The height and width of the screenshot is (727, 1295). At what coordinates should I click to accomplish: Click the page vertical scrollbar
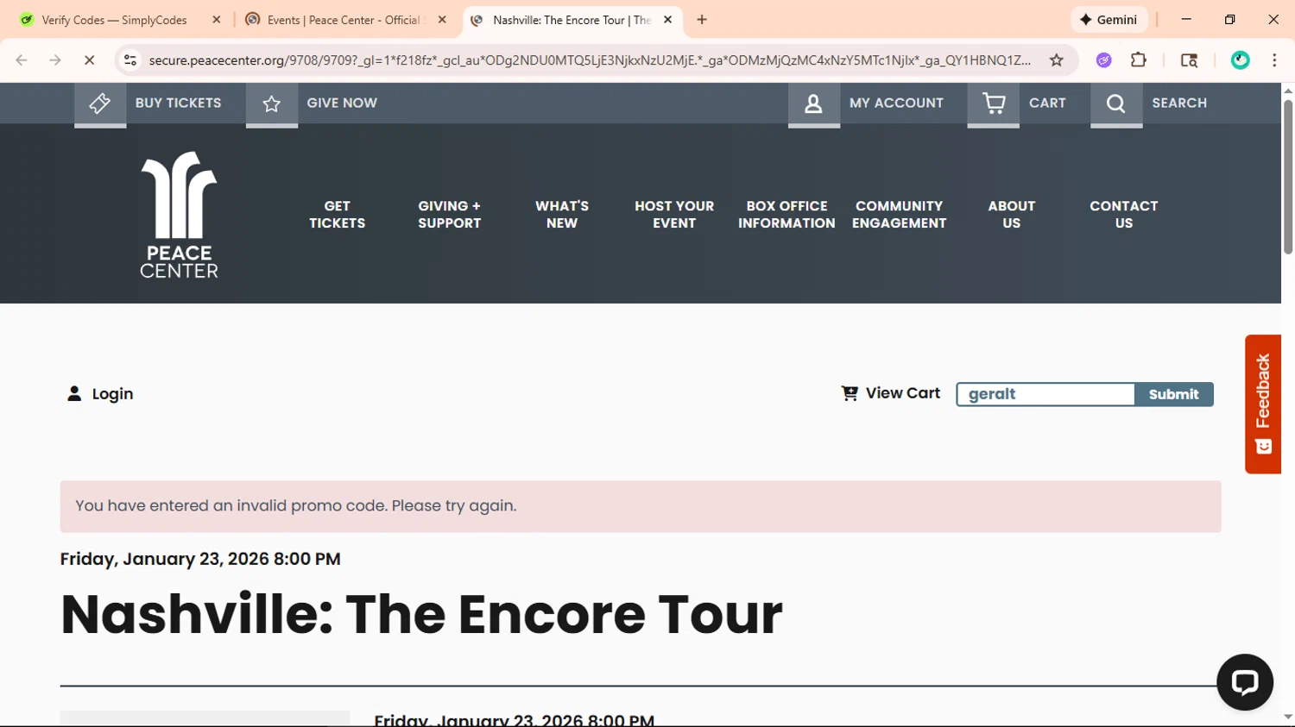(1288, 177)
